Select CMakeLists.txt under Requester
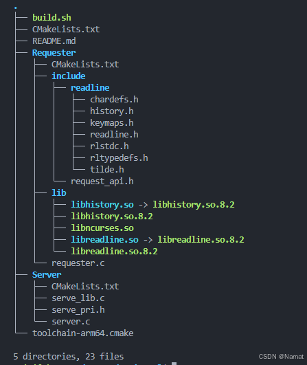Viewport: 307px width, 365px height. coord(85,65)
